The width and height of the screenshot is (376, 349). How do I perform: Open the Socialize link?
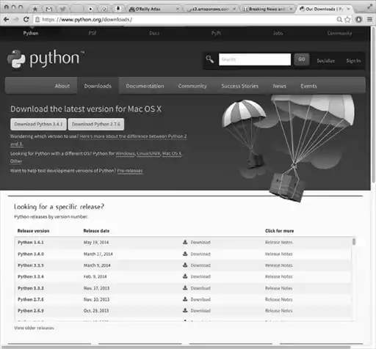(326, 61)
